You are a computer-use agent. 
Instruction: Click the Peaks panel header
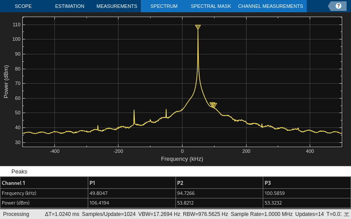click(19, 171)
